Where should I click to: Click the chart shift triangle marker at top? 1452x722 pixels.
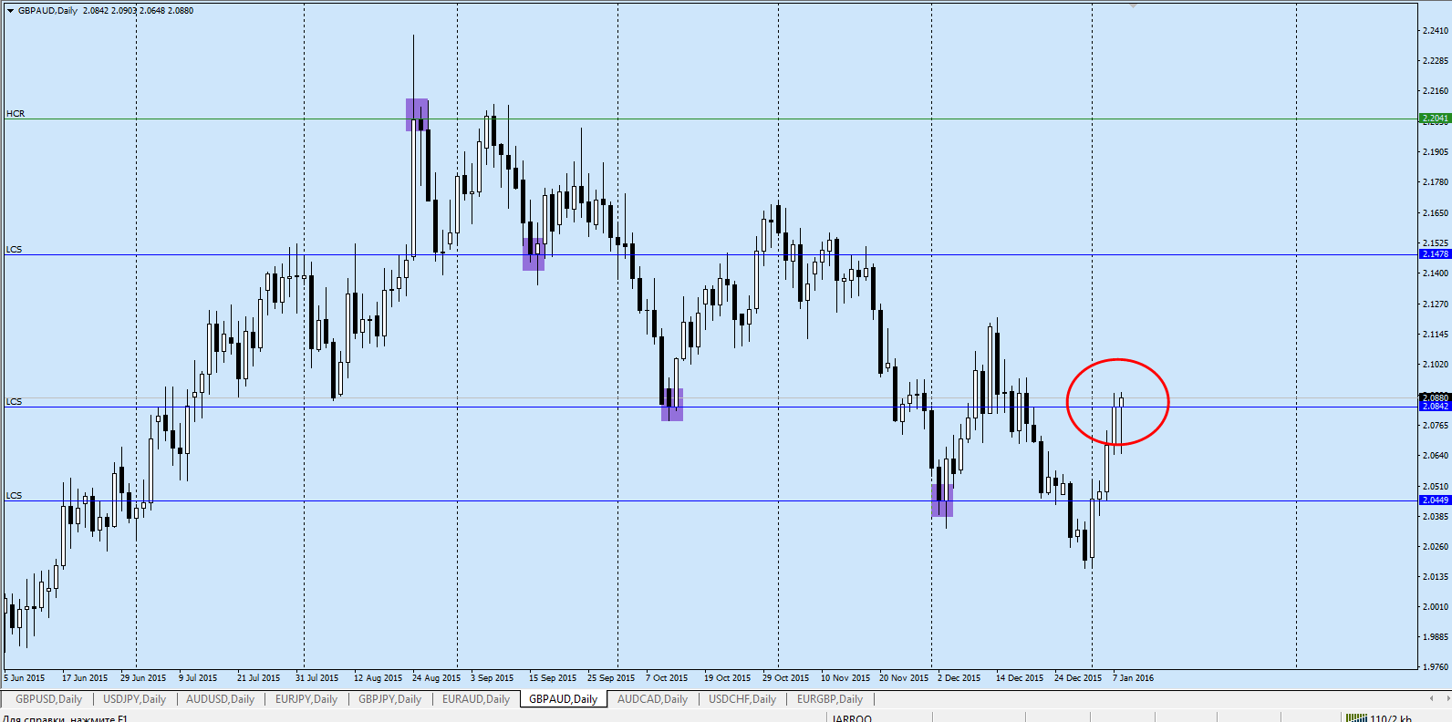(1133, 5)
